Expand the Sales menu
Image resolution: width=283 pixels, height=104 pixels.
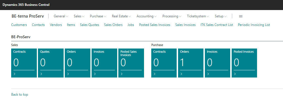tap(79, 16)
